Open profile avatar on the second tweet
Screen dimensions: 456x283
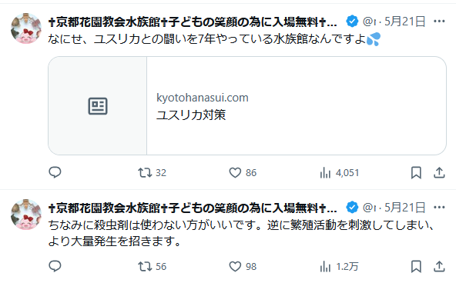coord(26,215)
